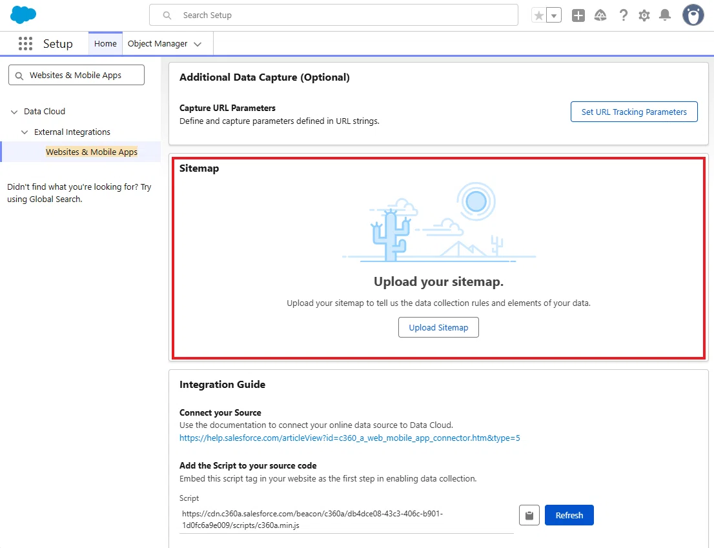Click the Salesforce cloud logo
The image size is (714, 548).
tap(23, 15)
